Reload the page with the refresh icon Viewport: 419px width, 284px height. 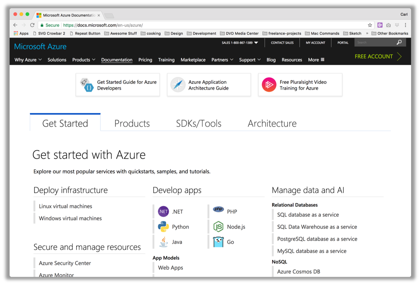pyautogui.click(x=32, y=25)
